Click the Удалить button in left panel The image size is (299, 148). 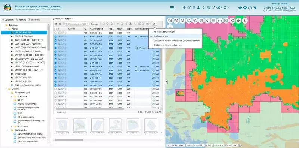[x=21, y=20]
